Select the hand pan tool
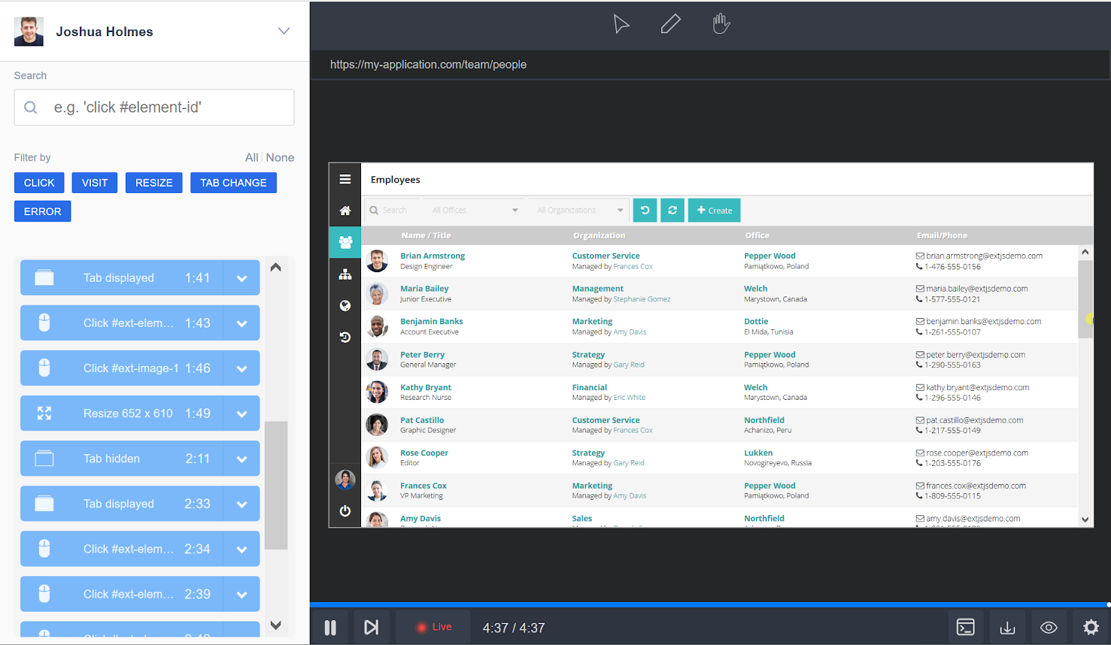 [721, 24]
